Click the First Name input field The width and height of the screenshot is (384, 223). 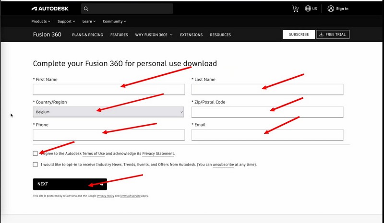(x=108, y=89)
